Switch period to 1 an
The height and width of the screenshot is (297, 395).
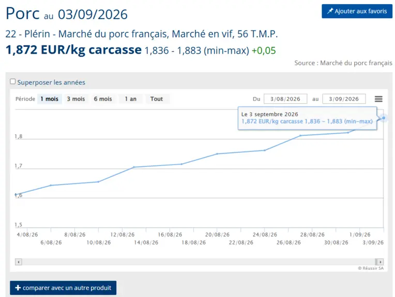click(130, 99)
